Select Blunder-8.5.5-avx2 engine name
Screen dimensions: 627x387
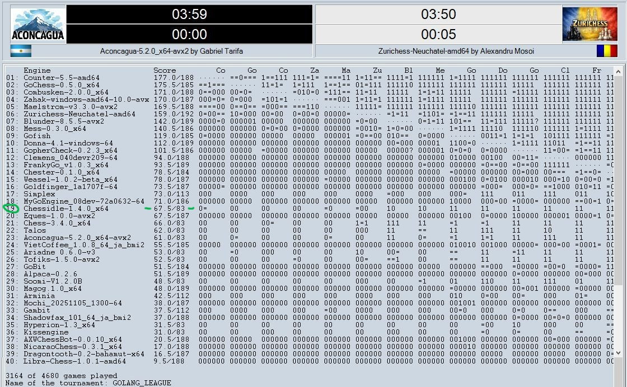tap(64, 121)
